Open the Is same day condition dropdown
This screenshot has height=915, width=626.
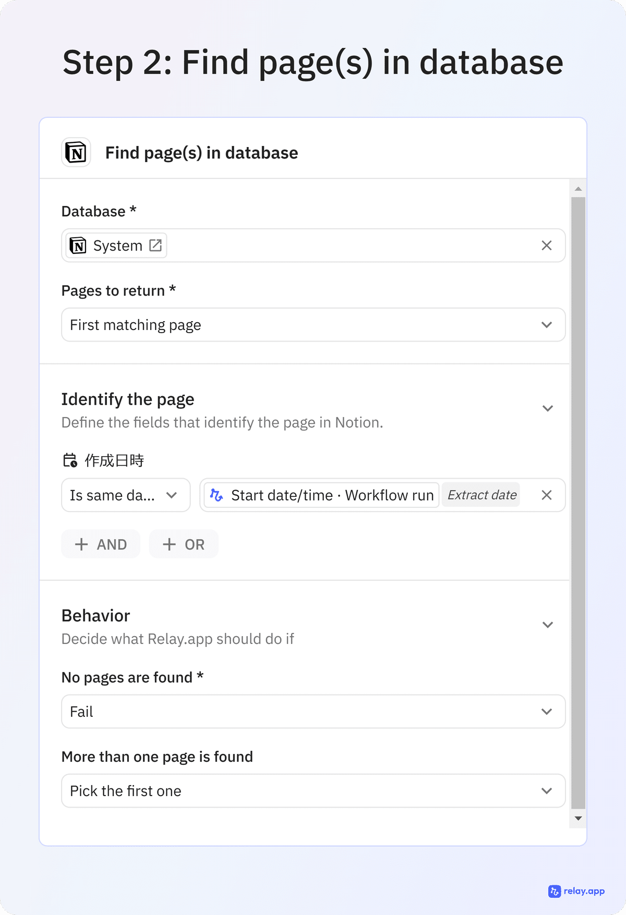[125, 495]
